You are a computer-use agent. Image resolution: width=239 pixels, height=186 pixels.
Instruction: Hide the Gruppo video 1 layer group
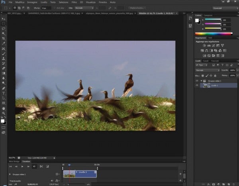197,80
